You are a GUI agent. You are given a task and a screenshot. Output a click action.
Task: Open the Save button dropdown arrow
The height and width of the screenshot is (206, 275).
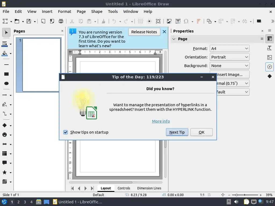pyautogui.click(x=35, y=21)
